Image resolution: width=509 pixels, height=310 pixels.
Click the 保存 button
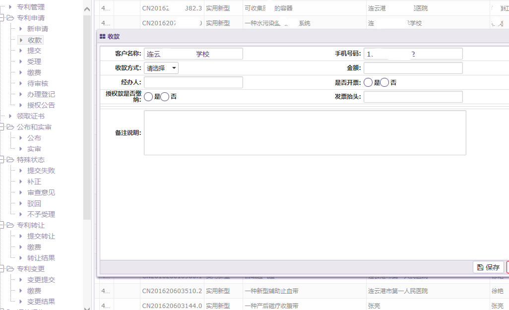[488, 267]
